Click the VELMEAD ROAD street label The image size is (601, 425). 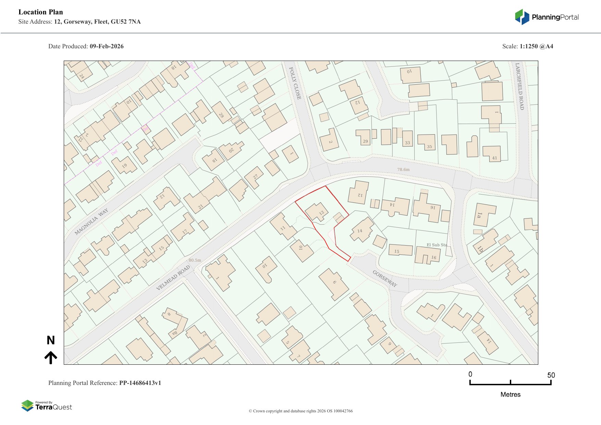[x=173, y=278]
